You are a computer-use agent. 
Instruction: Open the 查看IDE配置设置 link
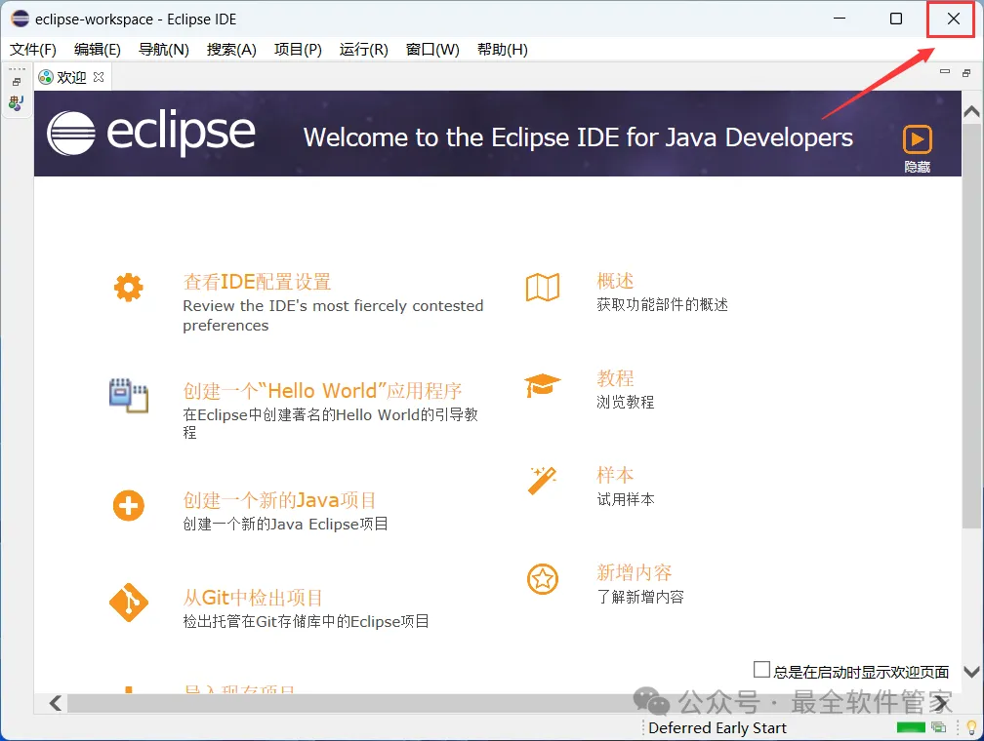click(x=257, y=282)
